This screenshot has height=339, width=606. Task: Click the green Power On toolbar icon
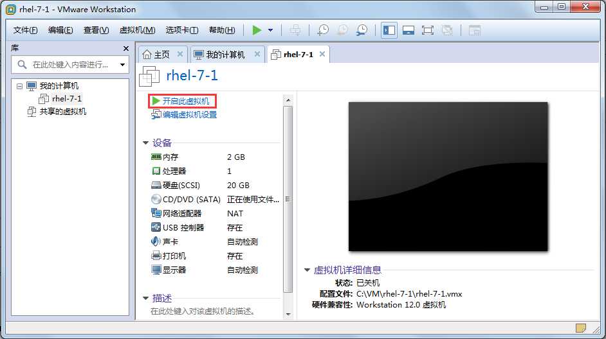click(257, 30)
